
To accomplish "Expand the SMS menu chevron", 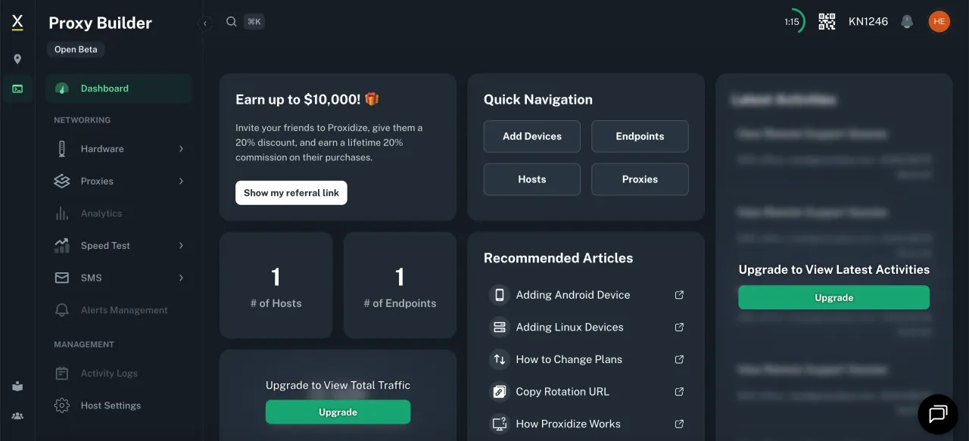I will (181, 278).
